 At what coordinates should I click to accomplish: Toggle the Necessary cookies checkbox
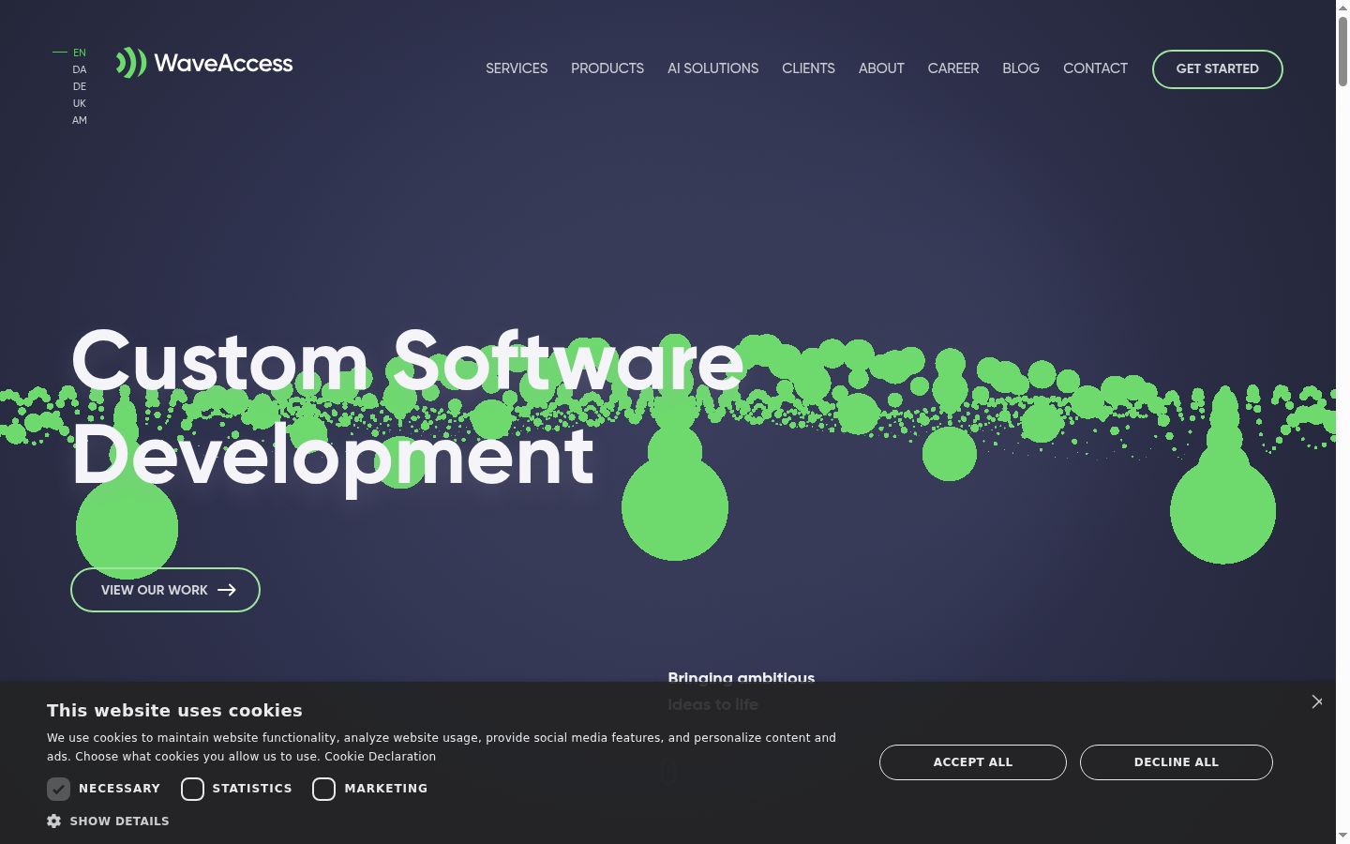[59, 789]
